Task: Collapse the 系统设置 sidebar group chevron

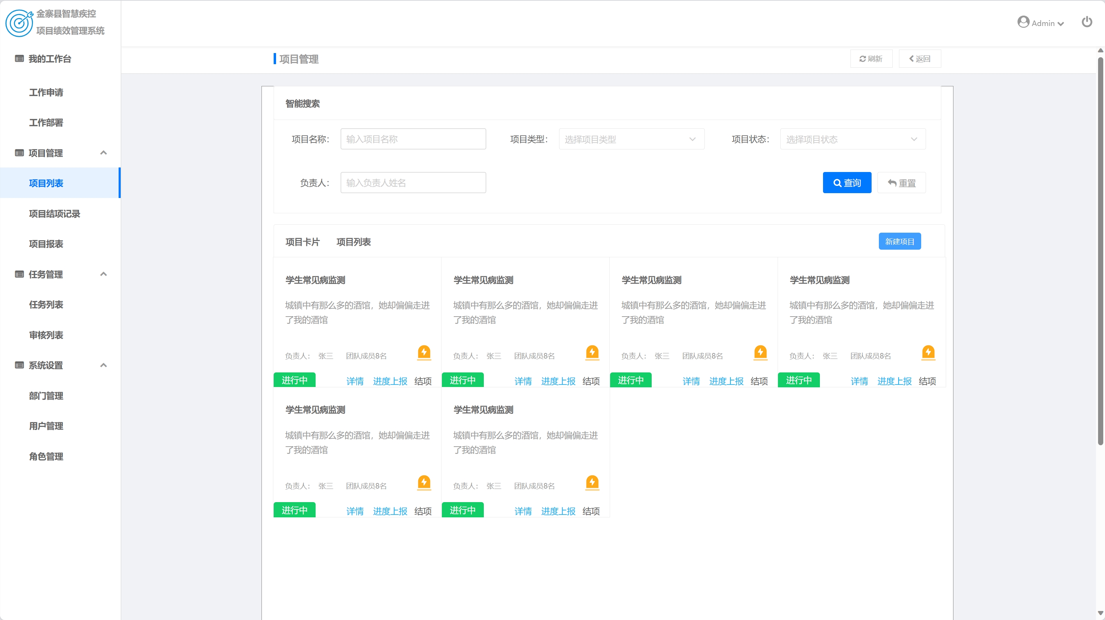Action: (103, 365)
